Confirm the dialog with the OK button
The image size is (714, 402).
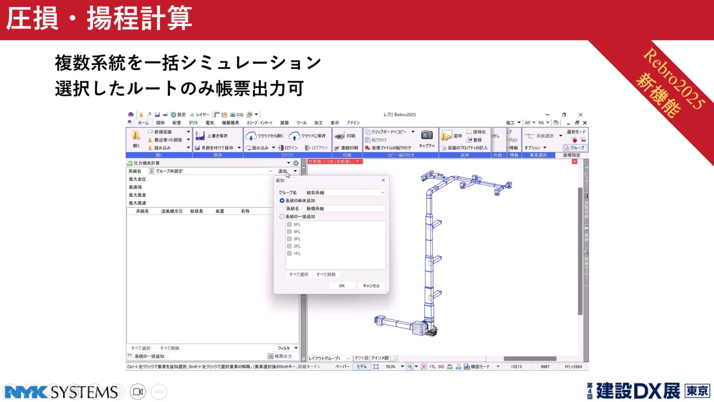pos(342,286)
